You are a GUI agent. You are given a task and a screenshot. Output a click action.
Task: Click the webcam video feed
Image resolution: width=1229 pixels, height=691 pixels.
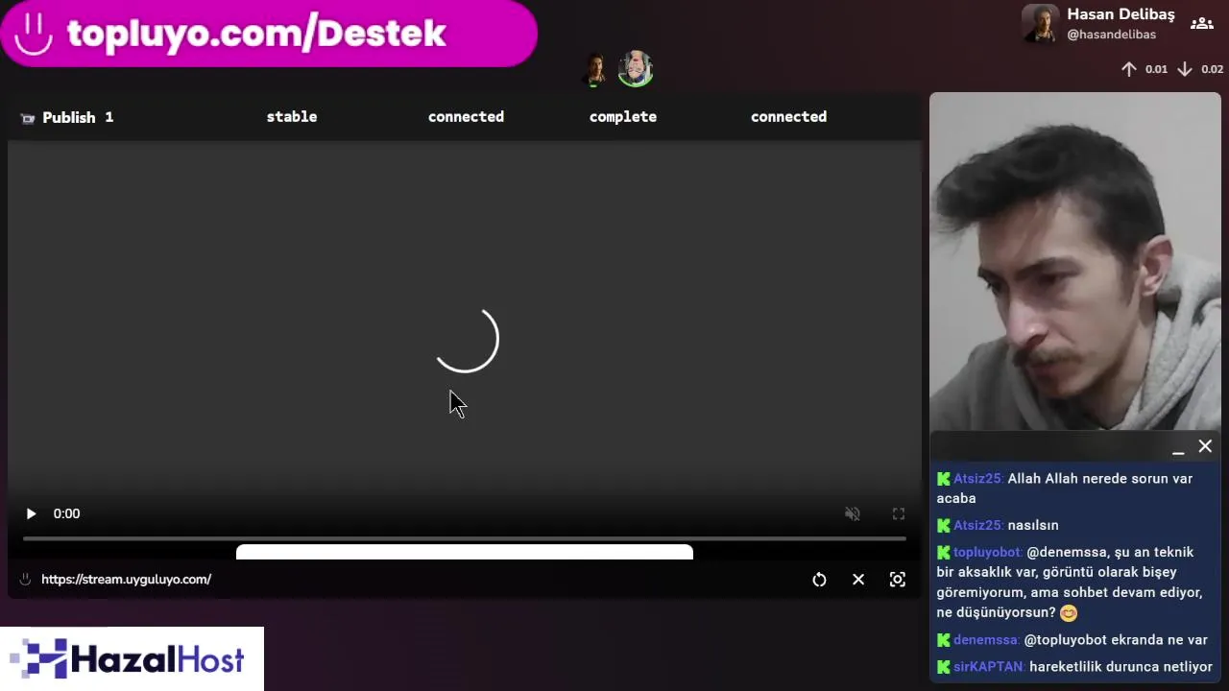(x=1075, y=261)
